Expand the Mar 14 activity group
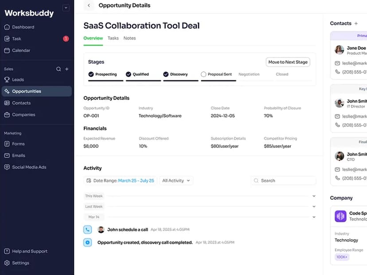Screen dimensions: 367x275 (x=314, y=217)
